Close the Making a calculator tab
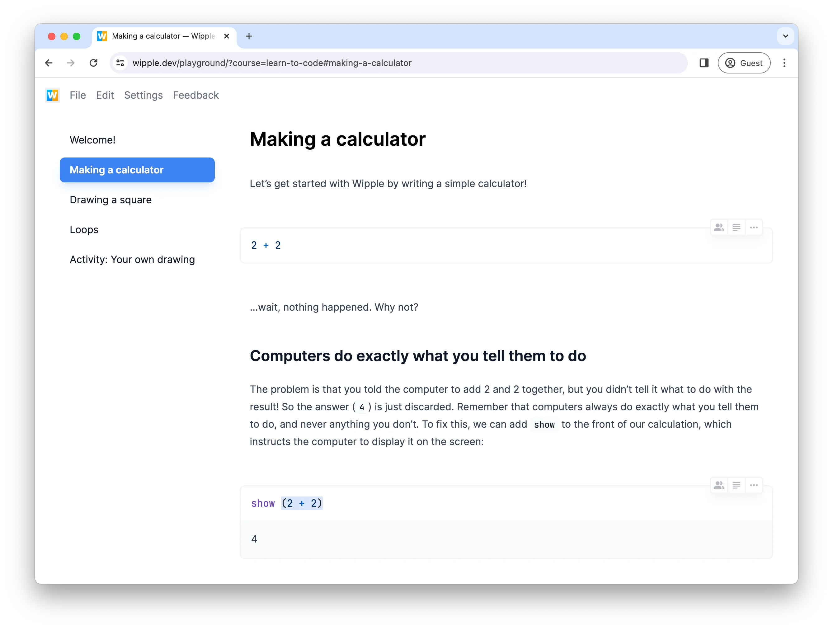This screenshot has width=833, height=630. pyautogui.click(x=227, y=36)
